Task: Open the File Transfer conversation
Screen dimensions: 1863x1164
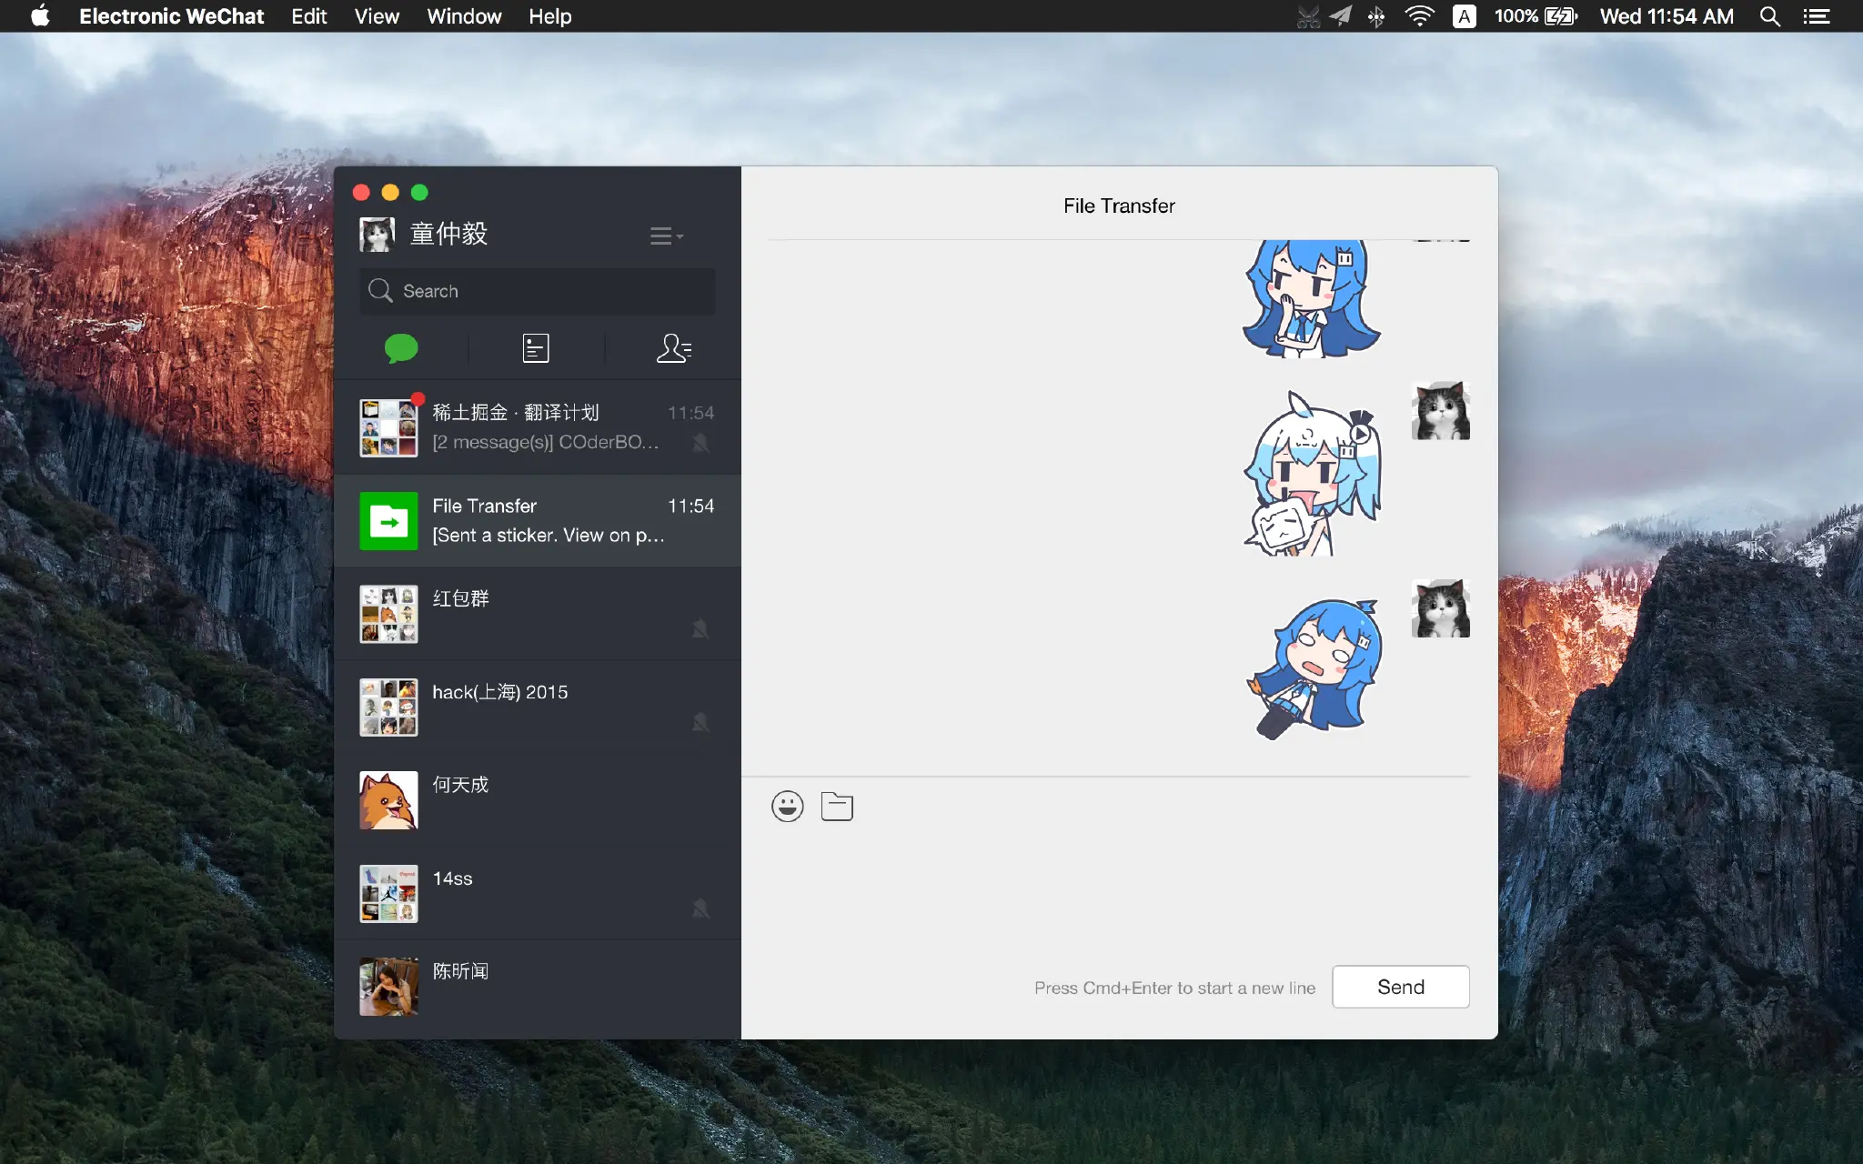Action: pyautogui.click(x=538, y=521)
